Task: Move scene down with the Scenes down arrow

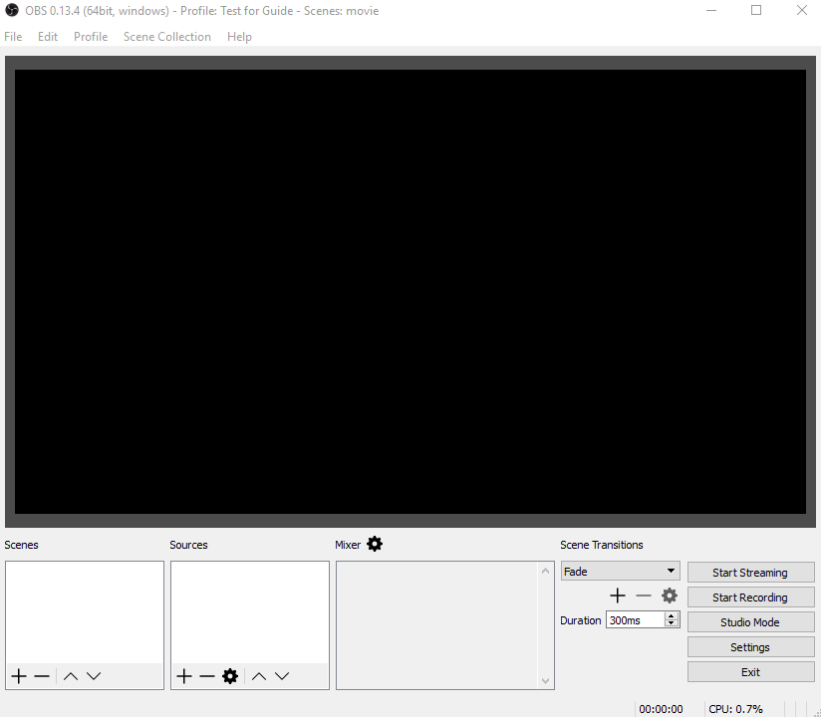Action: [94, 676]
